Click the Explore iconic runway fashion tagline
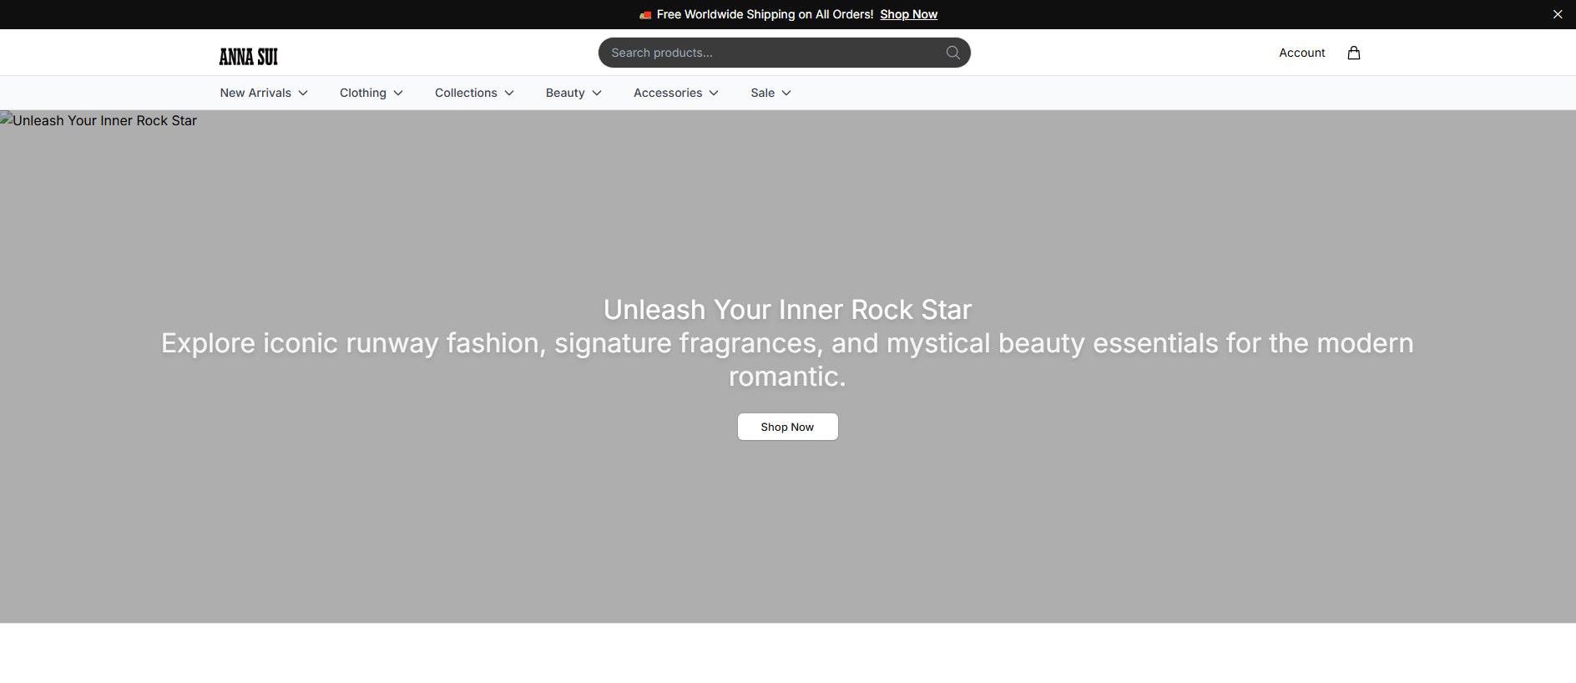 tap(787, 360)
